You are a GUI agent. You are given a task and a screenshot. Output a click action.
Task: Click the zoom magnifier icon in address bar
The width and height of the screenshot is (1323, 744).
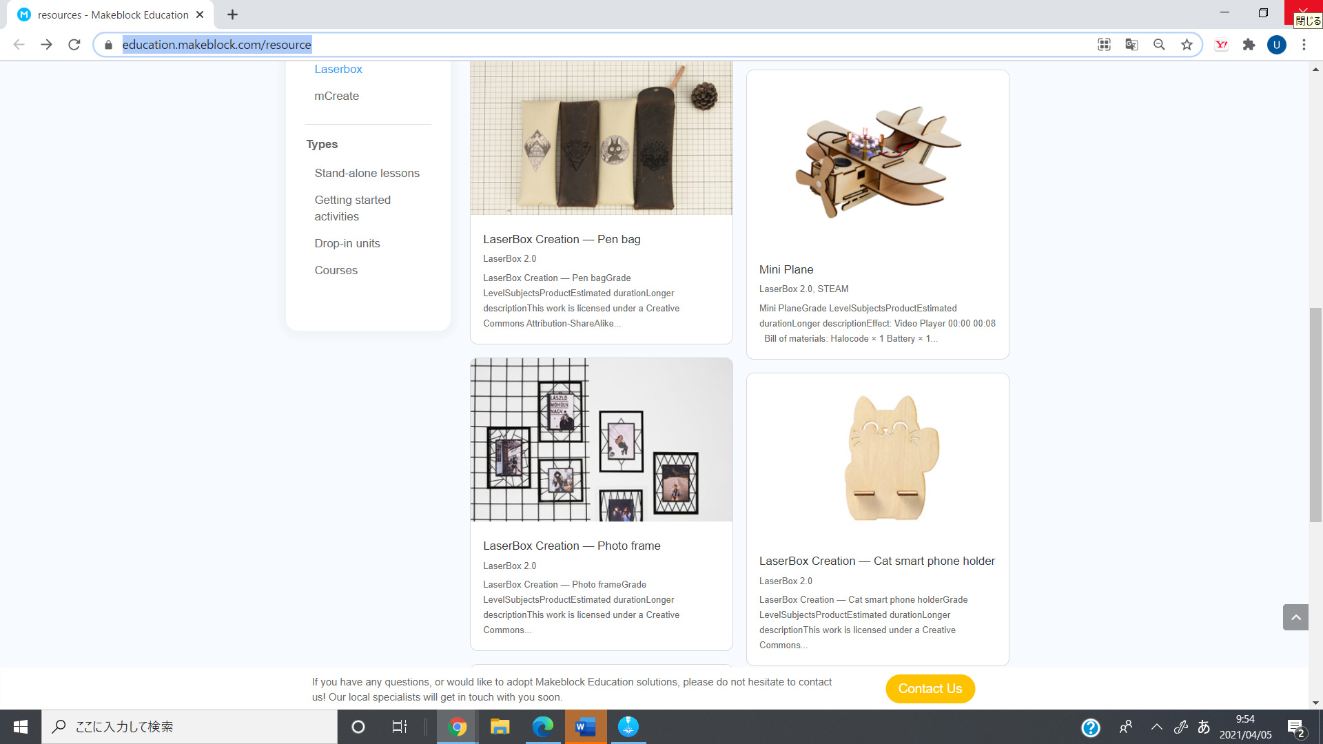(x=1159, y=45)
